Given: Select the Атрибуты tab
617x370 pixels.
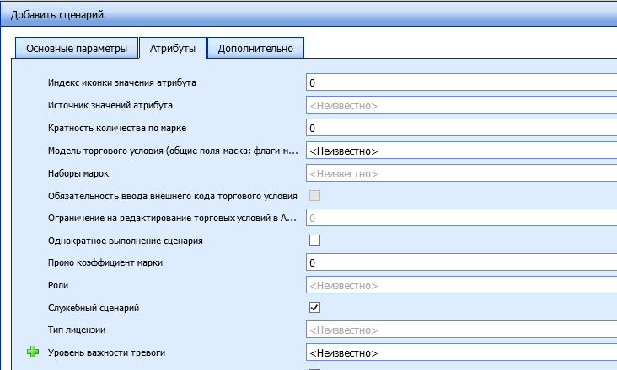Looking at the screenshot, I should [172, 49].
